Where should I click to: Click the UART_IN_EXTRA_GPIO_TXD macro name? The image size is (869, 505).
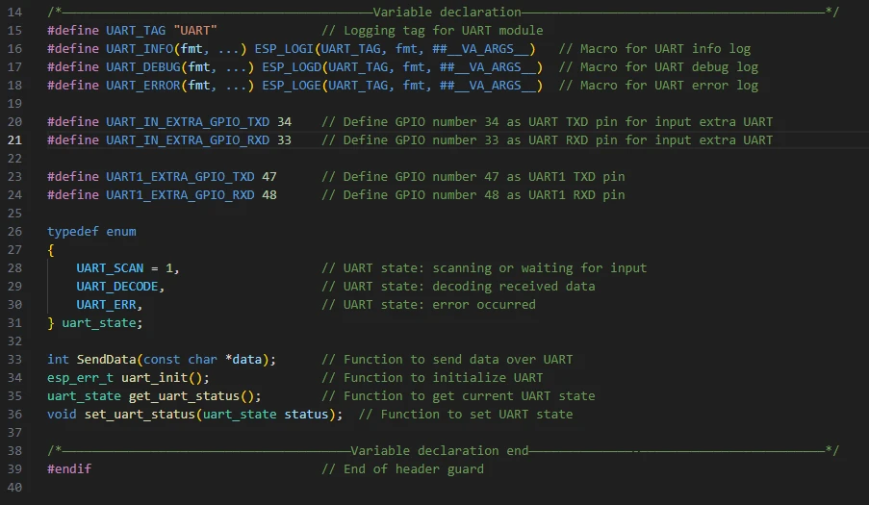[x=188, y=122]
